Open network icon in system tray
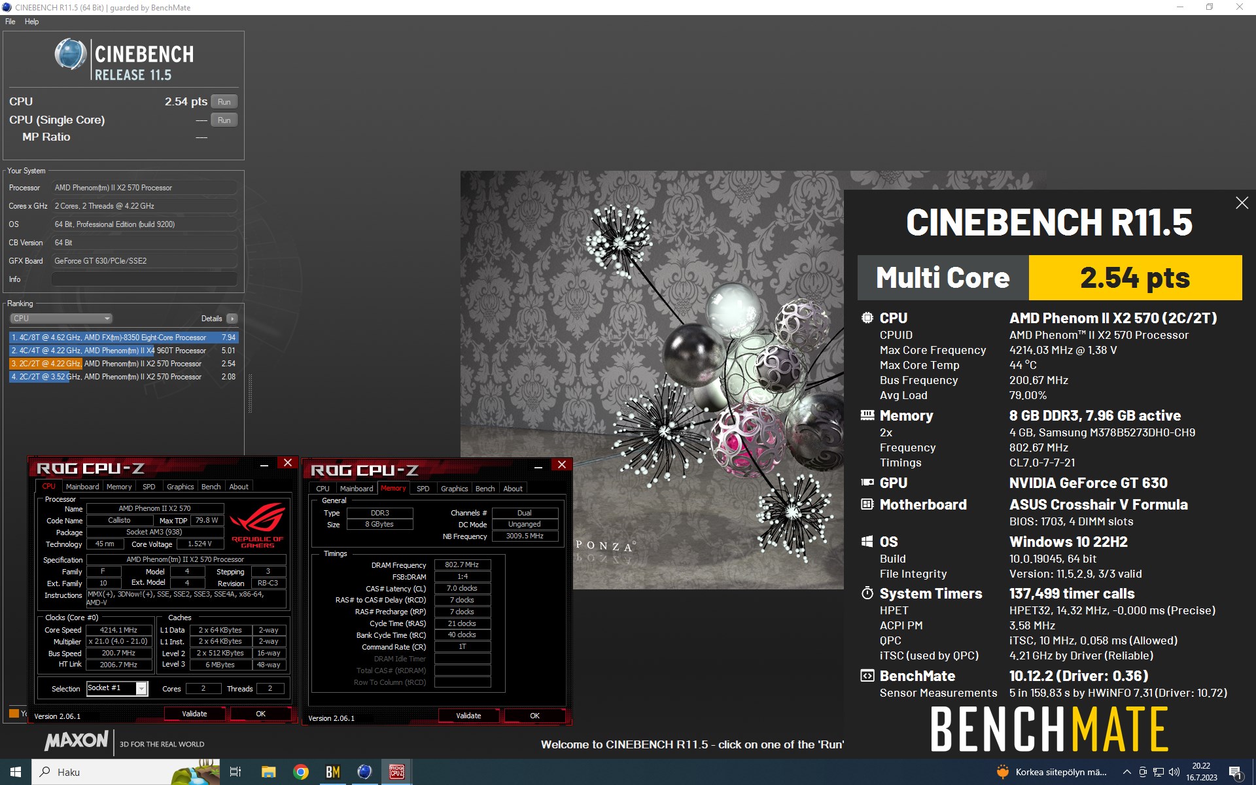Screen dimensions: 1256x785 point(1159,772)
